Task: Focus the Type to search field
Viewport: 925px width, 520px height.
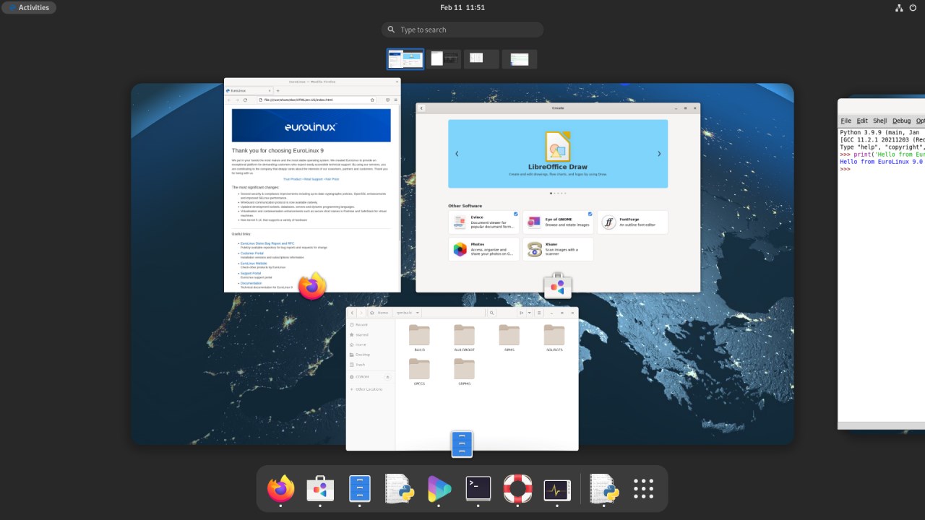Action: 462,30
